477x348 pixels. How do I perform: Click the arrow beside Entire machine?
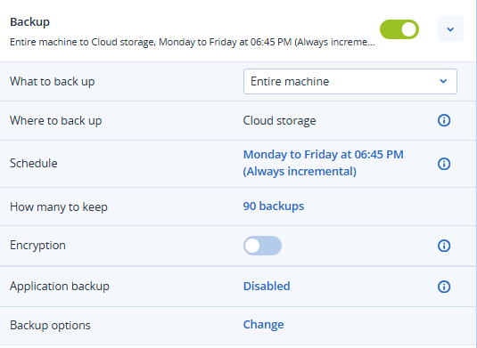[x=443, y=81]
